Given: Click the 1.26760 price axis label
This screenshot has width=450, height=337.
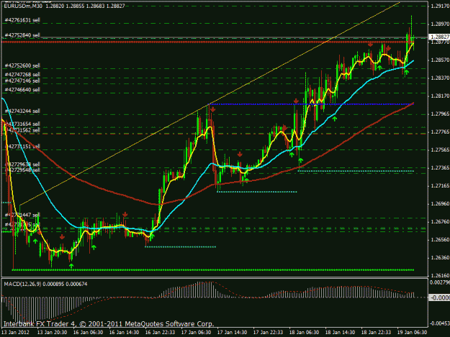Looking at the screenshot, I should point(440,222).
